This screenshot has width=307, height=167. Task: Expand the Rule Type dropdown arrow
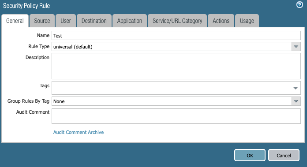[x=296, y=47]
